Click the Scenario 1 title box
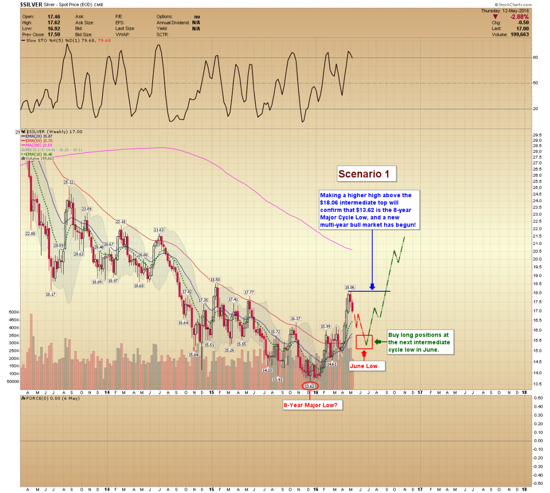Screen dimensions: 550x493 click(366, 174)
